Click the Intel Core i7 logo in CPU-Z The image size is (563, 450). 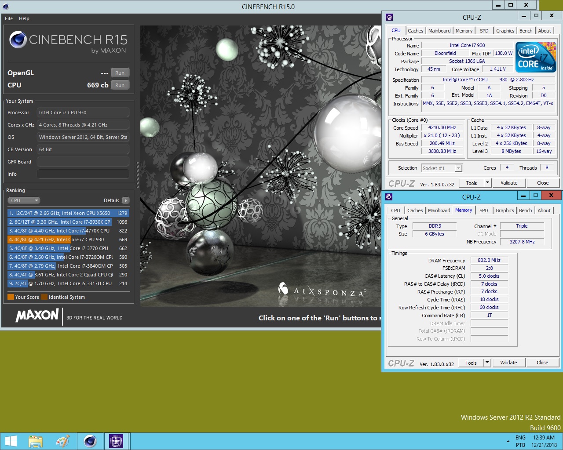[536, 57]
